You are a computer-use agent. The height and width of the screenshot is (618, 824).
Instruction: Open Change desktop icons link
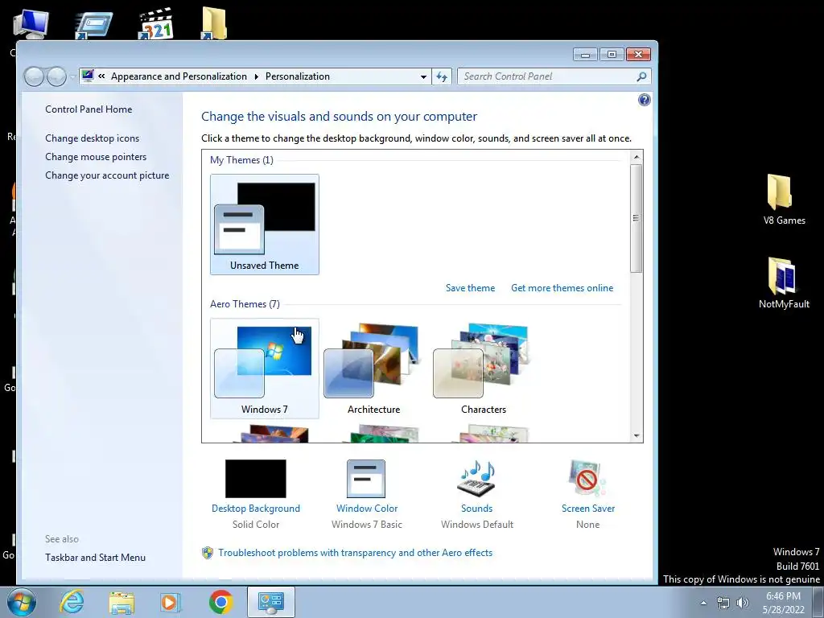tap(92, 138)
